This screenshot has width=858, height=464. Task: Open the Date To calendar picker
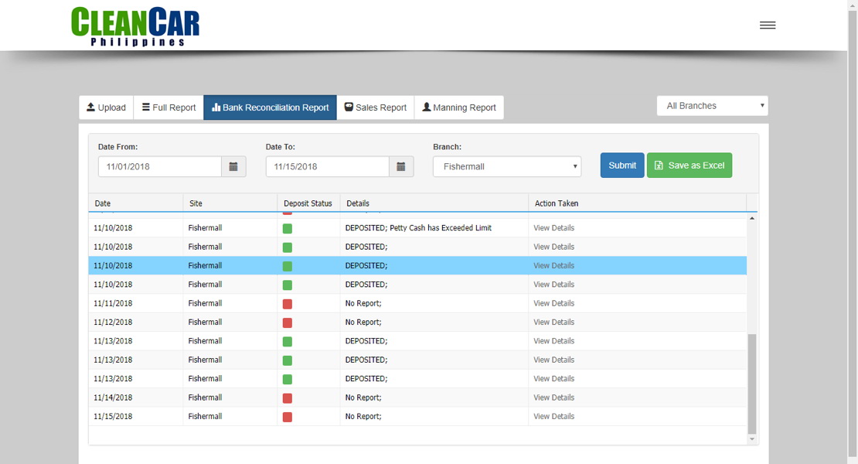(x=401, y=165)
